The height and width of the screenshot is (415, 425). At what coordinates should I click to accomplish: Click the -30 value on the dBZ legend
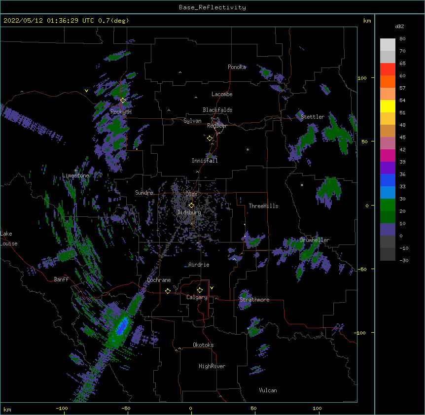(404, 260)
